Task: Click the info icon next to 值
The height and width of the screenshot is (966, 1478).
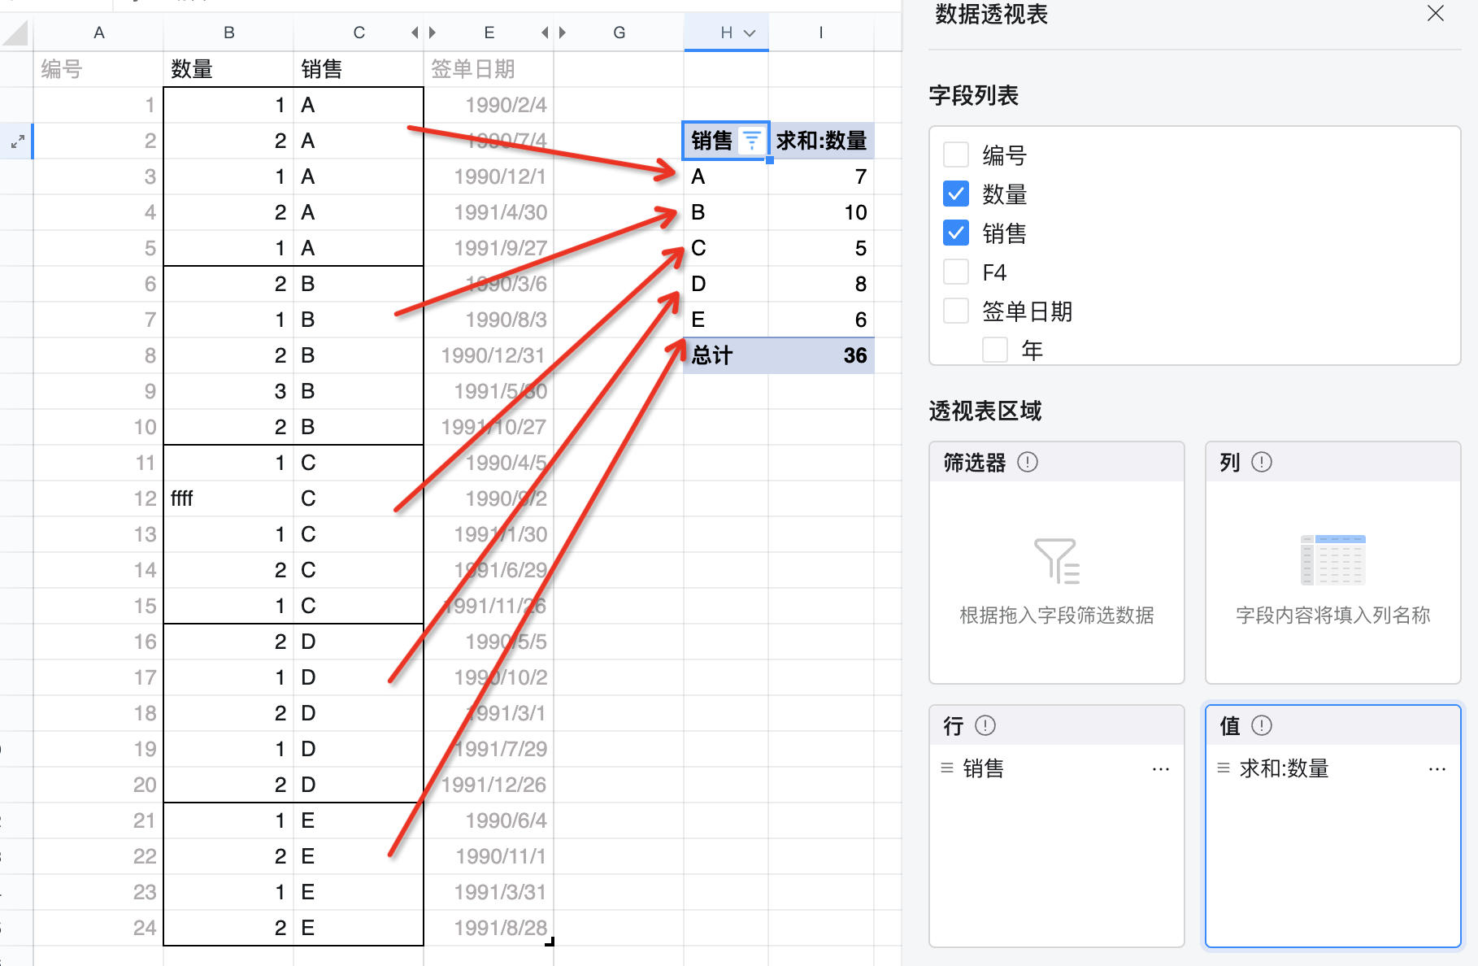Action: coord(1262,725)
